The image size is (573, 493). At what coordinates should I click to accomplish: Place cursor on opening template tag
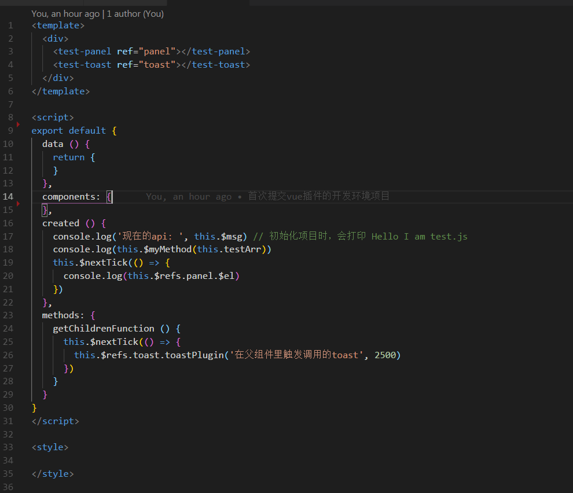coord(58,25)
